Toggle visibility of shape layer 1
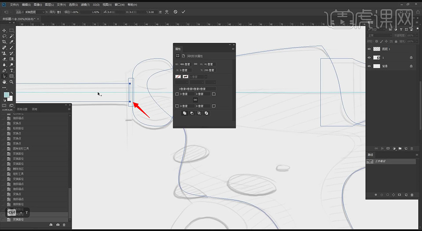 coord(369,58)
